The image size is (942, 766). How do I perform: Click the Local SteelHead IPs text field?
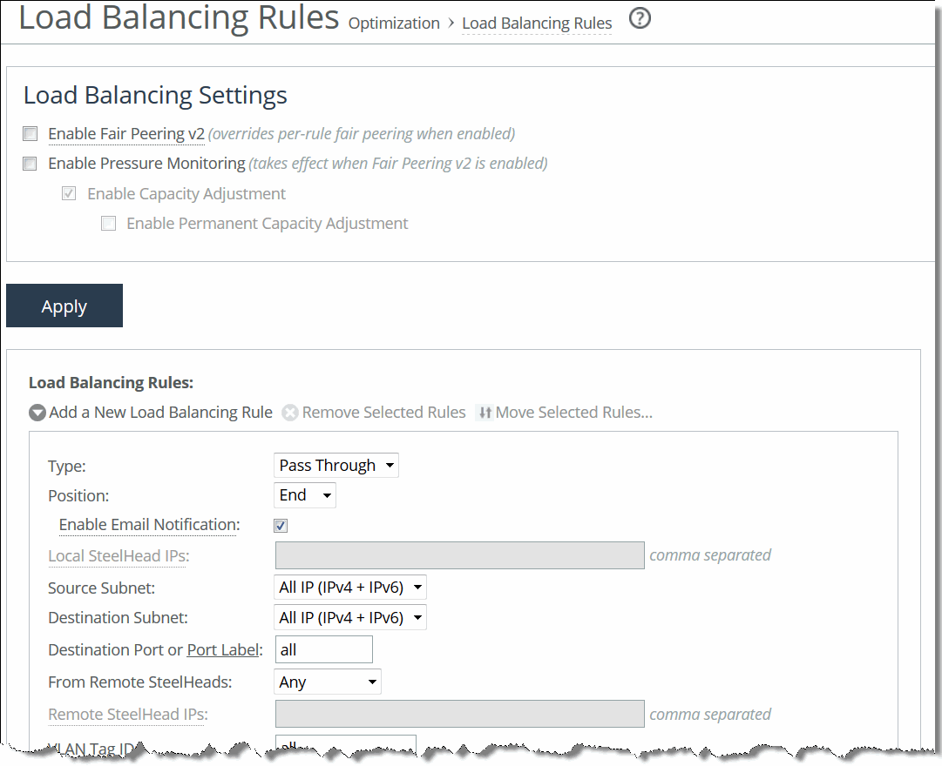pos(459,555)
